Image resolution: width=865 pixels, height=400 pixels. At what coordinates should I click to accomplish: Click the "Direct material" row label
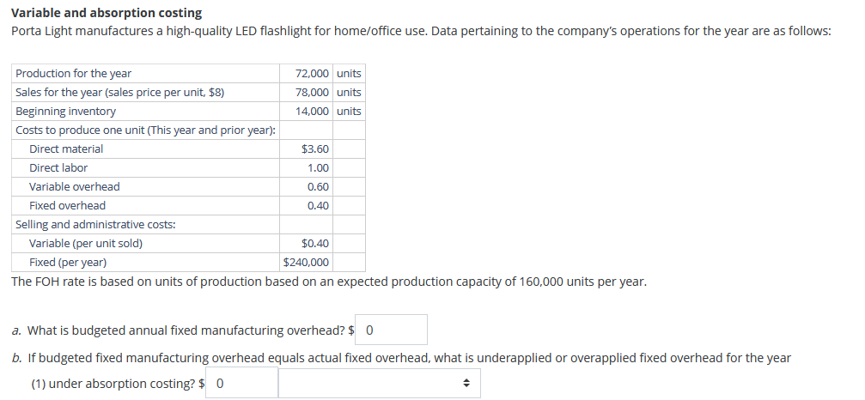[66, 149]
